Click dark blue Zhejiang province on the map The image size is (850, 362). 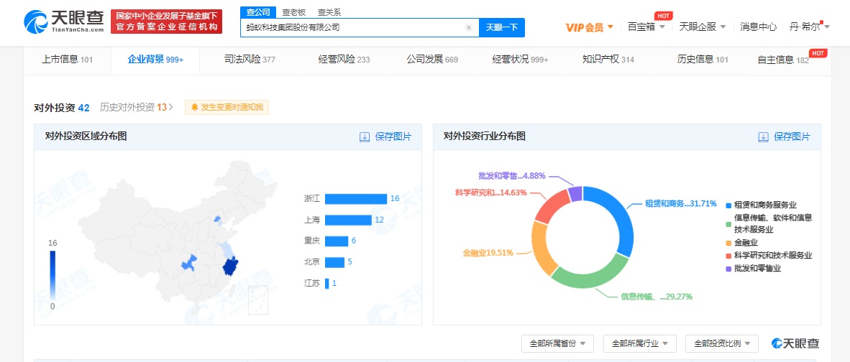[x=230, y=266]
